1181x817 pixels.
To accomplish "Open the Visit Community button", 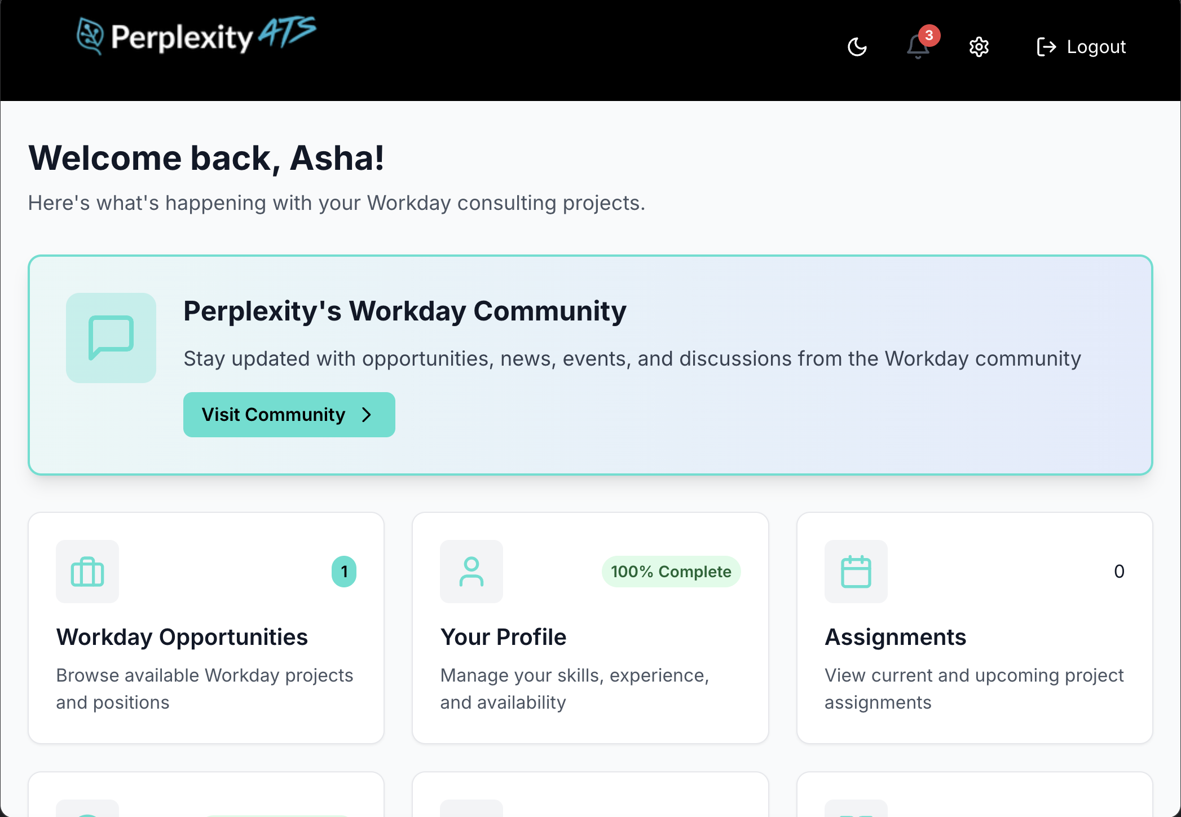I will coord(289,415).
